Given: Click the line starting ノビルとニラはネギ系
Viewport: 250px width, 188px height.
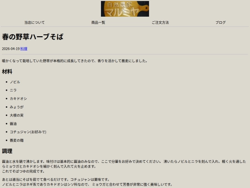Looking at the screenshot, I should pyautogui.click(x=87, y=184).
